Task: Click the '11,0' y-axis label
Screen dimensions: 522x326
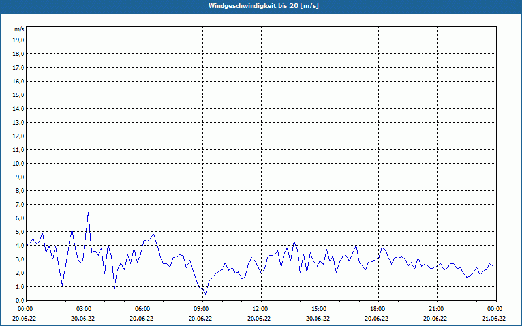Action: 20,150
